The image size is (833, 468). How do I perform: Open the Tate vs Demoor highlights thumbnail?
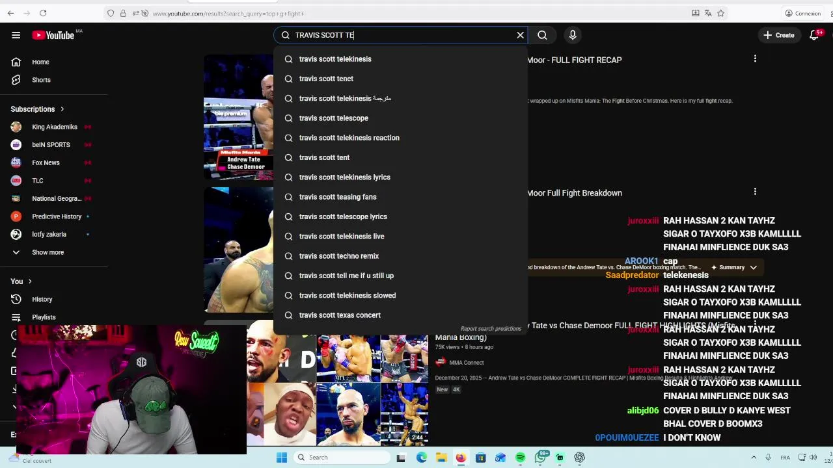pyautogui.click(x=337, y=390)
